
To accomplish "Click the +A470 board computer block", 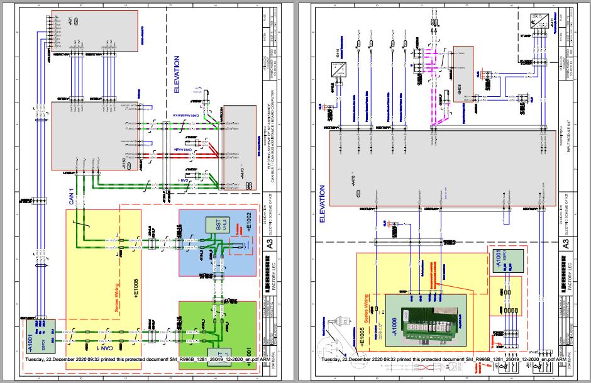I will (240, 145).
